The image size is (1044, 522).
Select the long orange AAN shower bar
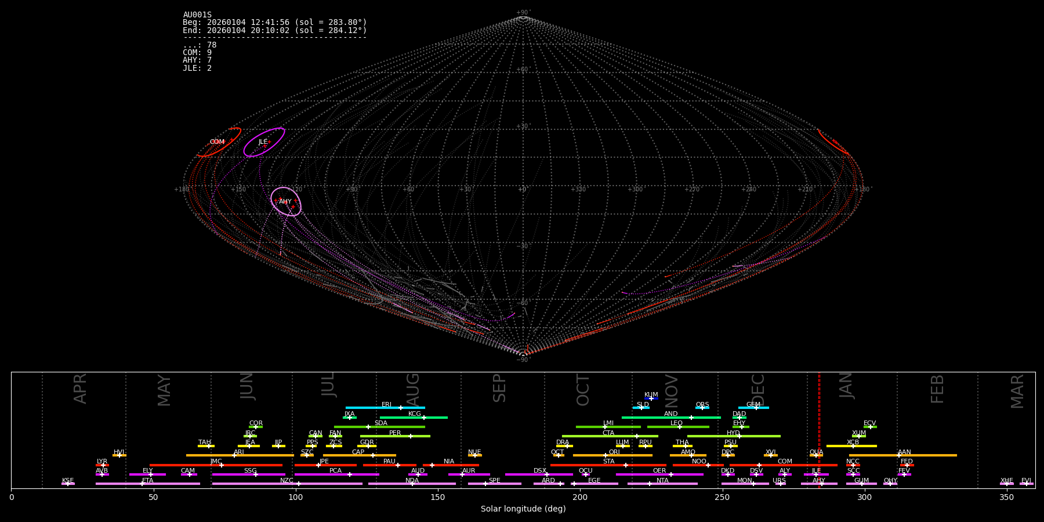coord(902,455)
